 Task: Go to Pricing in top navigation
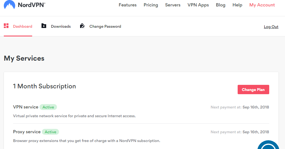[x=151, y=5]
